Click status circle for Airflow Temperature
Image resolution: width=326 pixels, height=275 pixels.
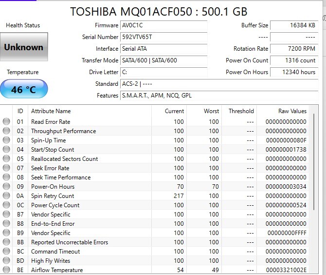click(x=6, y=270)
